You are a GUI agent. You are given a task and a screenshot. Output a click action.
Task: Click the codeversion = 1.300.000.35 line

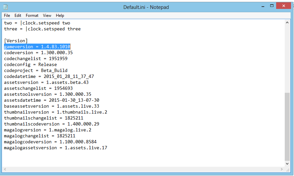coord(38,53)
